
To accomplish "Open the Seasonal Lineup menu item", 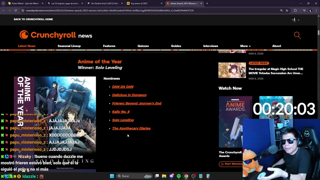I will [x=69, y=46].
